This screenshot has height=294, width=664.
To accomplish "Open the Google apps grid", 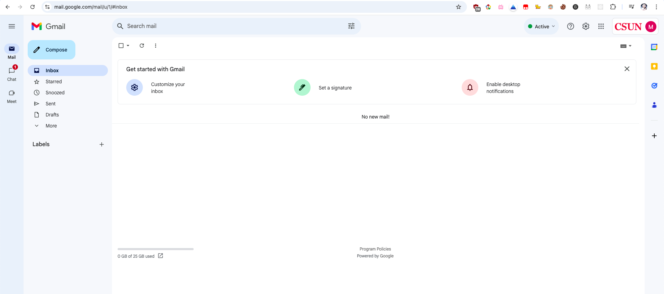I will click(601, 26).
